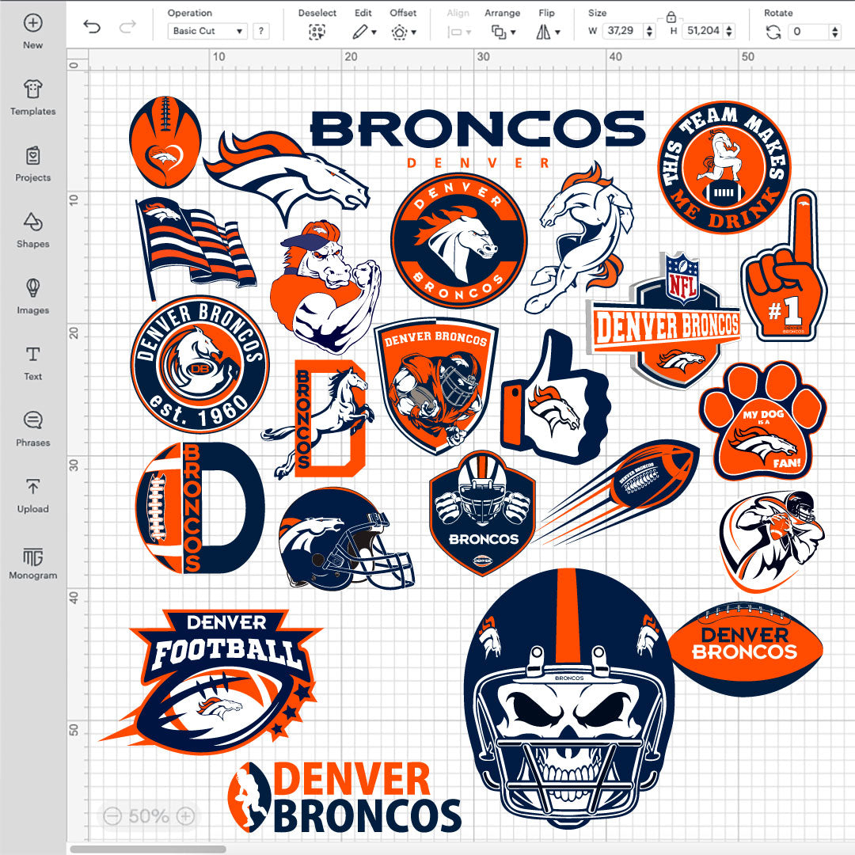Toggle the size aspect ratio lock

pos(671,17)
